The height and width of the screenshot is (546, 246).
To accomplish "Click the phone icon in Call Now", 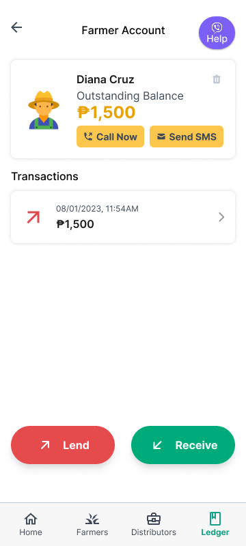I will (x=89, y=136).
